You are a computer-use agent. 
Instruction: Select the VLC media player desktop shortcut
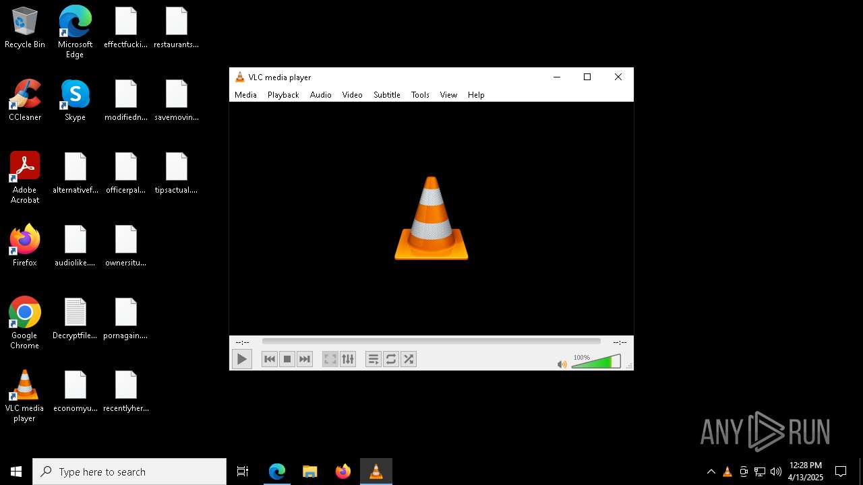tap(25, 396)
